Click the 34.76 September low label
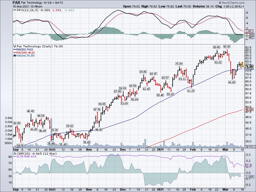The image size is (256, 192). coord(20,145)
